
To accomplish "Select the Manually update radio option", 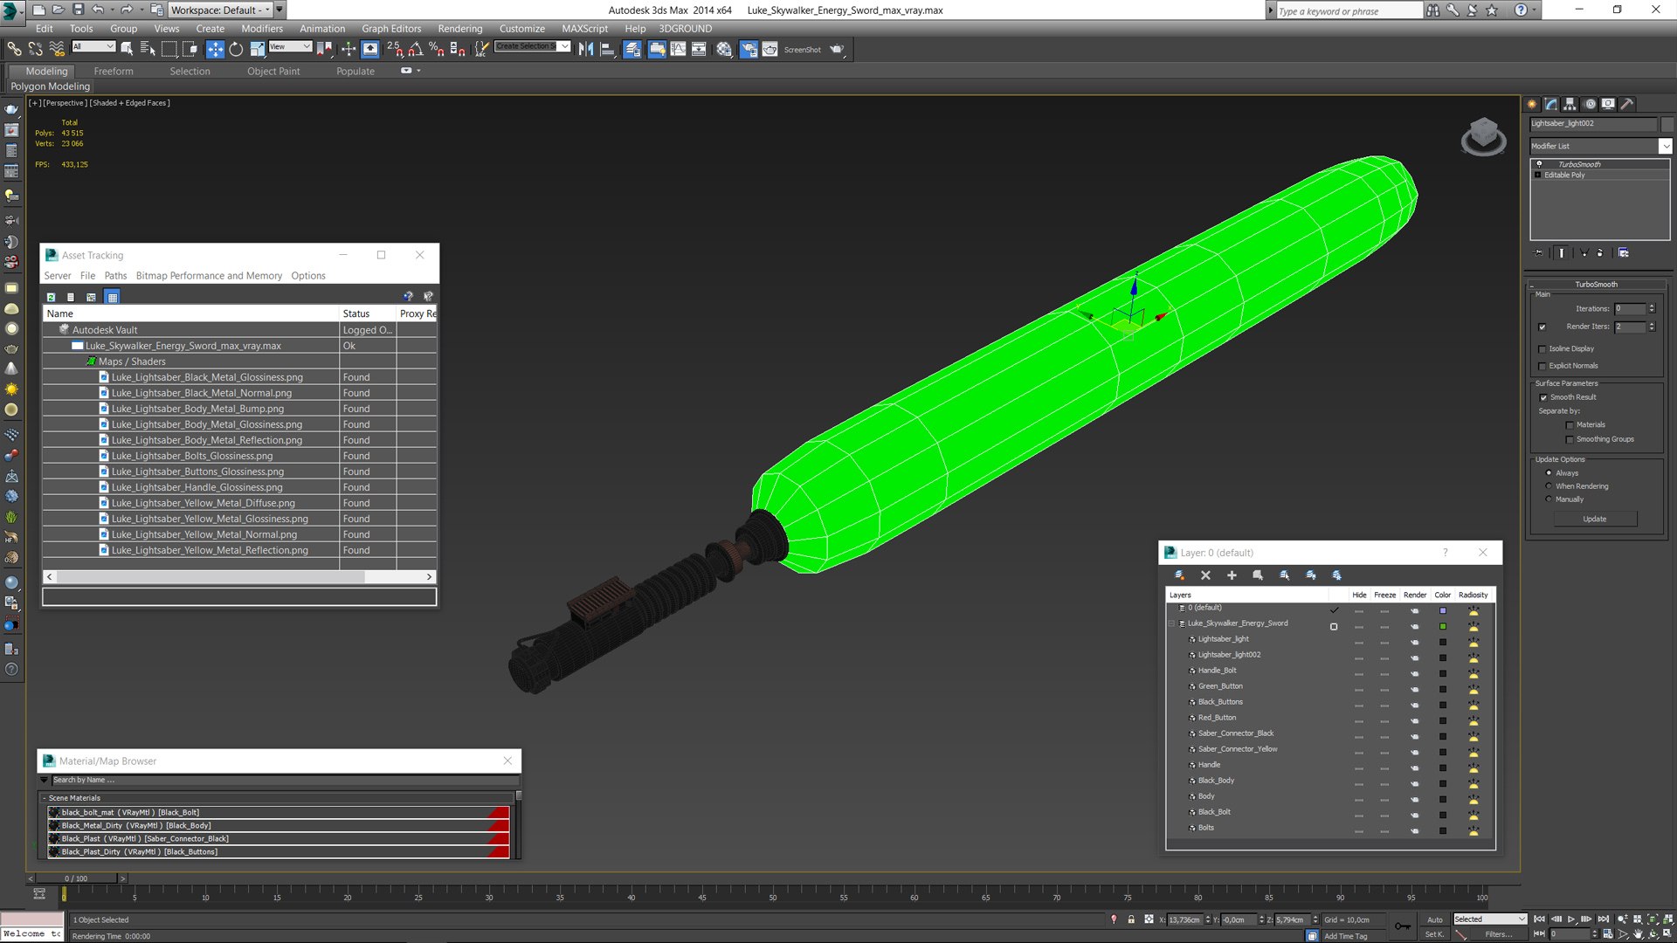I will [1549, 499].
